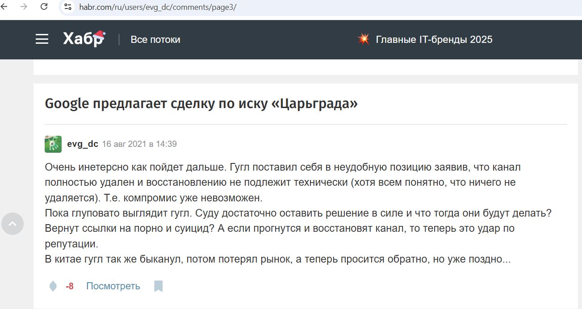
Task: Open the Главные IT-бренды 2025 banner
Action: point(434,39)
